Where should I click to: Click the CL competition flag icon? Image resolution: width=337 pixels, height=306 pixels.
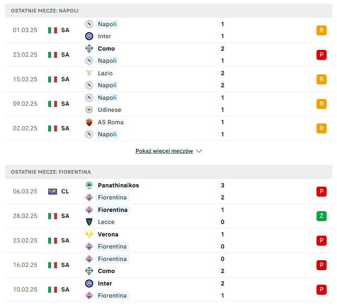53,191
